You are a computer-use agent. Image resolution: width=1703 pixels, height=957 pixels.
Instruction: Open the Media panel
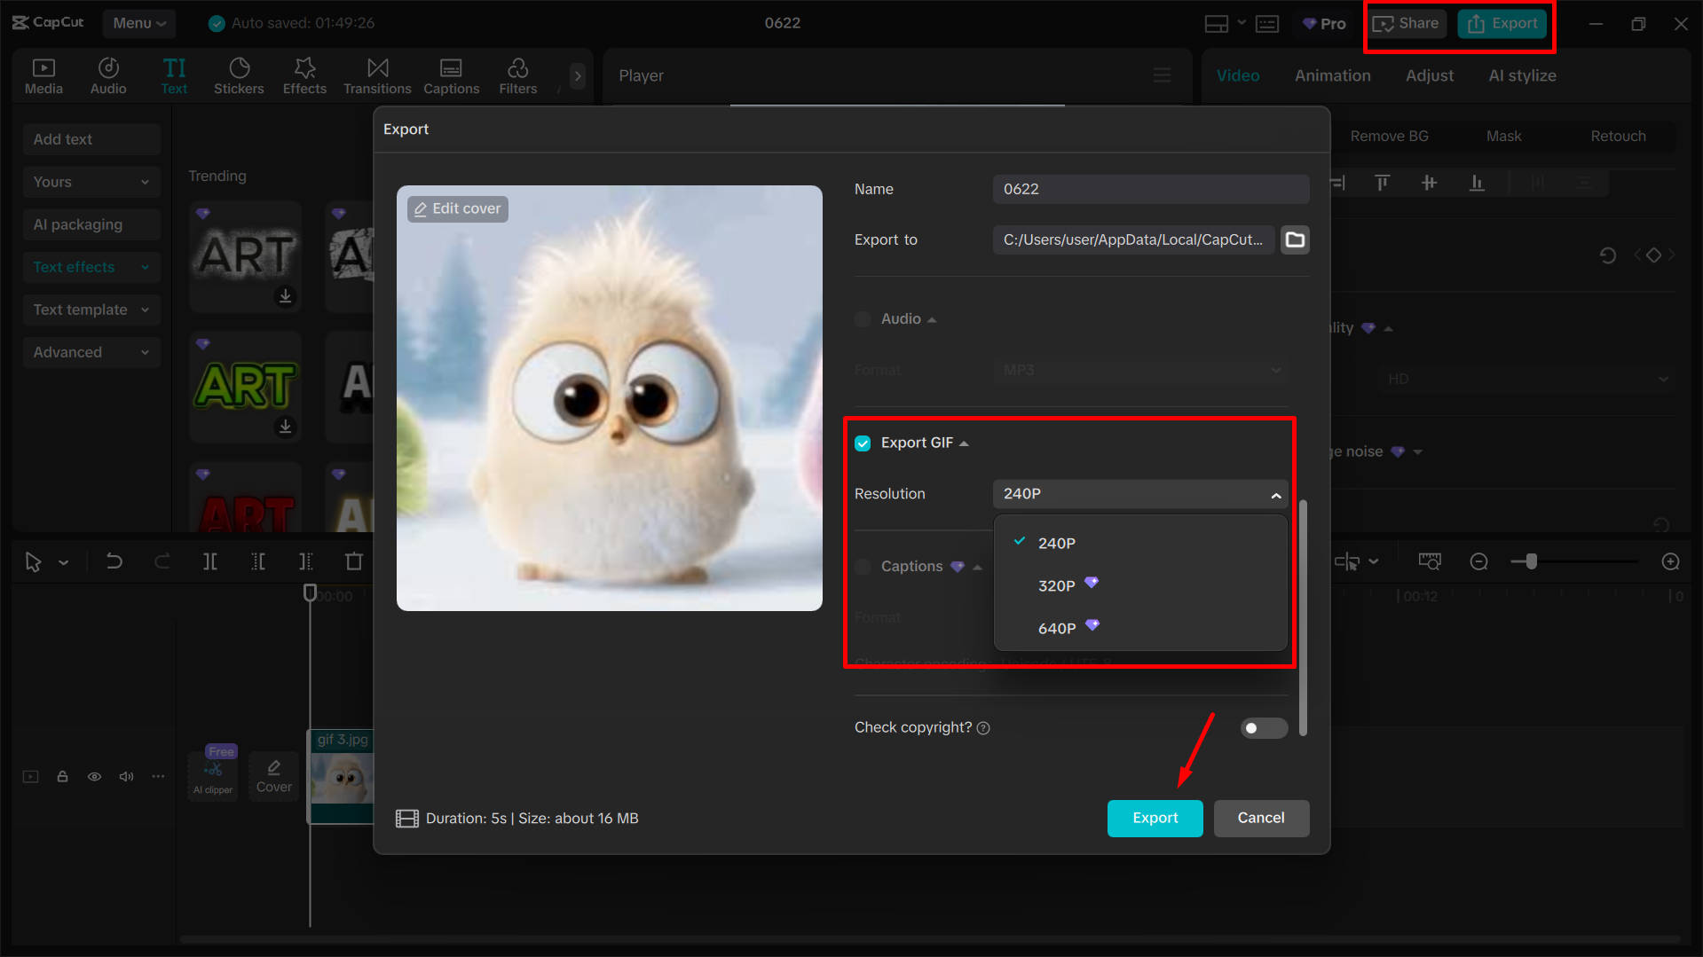[43, 75]
